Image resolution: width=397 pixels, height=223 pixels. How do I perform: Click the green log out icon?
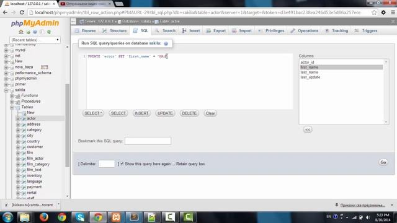pos(28,32)
